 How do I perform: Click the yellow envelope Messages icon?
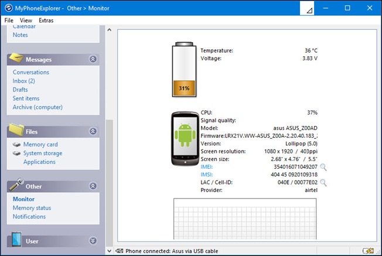(16, 58)
